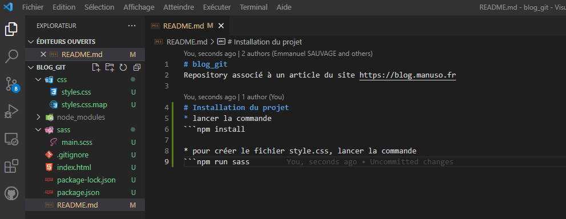Click '# Installation du projet' breadcrumb
The width and height of the screenshot is (566, 219).
pos(264,42)
